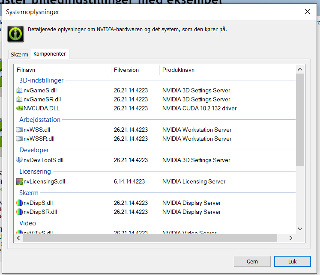Click the nvWSSR.dll workstation icon
The image size is (320, 275).
coord(19,139)
